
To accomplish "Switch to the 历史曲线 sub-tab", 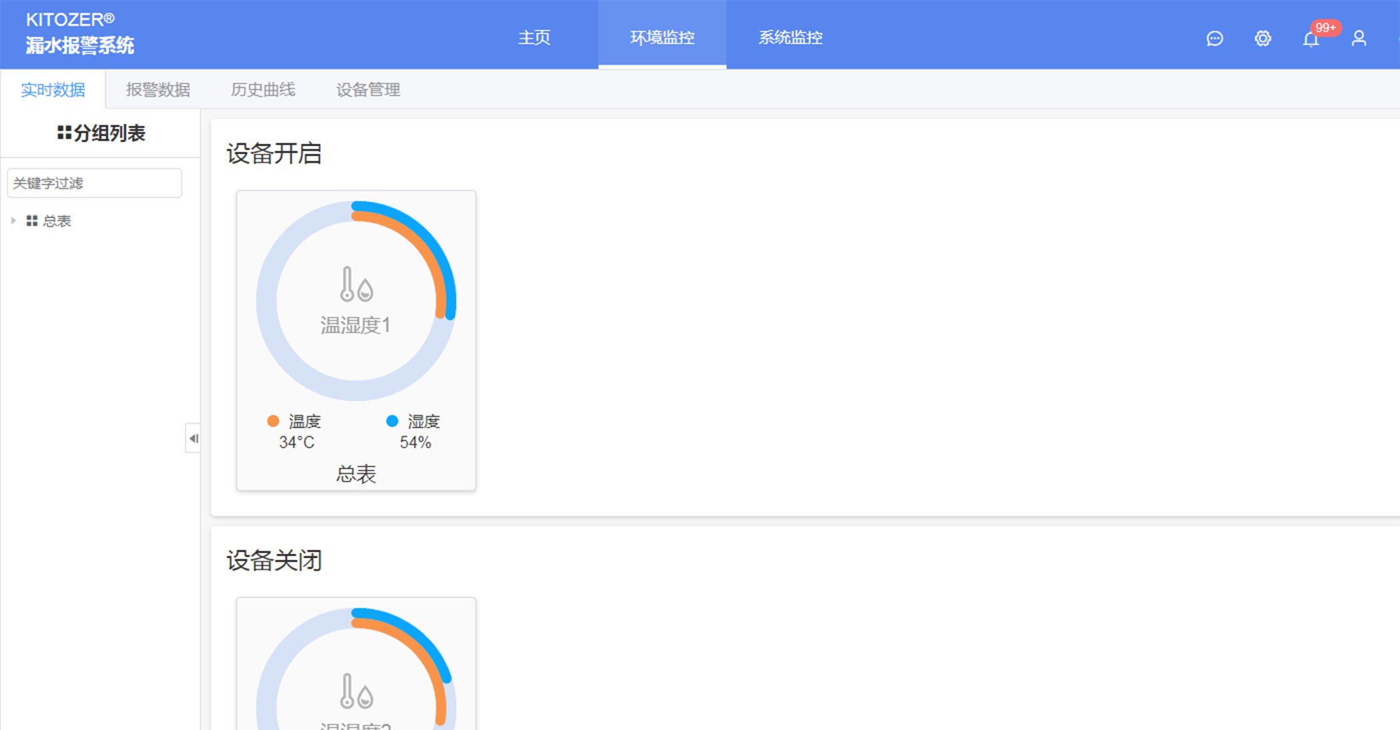I will point(263,89).
